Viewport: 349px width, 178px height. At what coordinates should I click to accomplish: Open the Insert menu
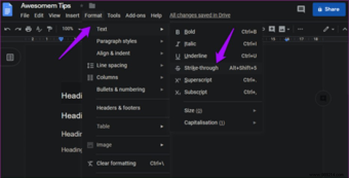click(x=72, y=15)
